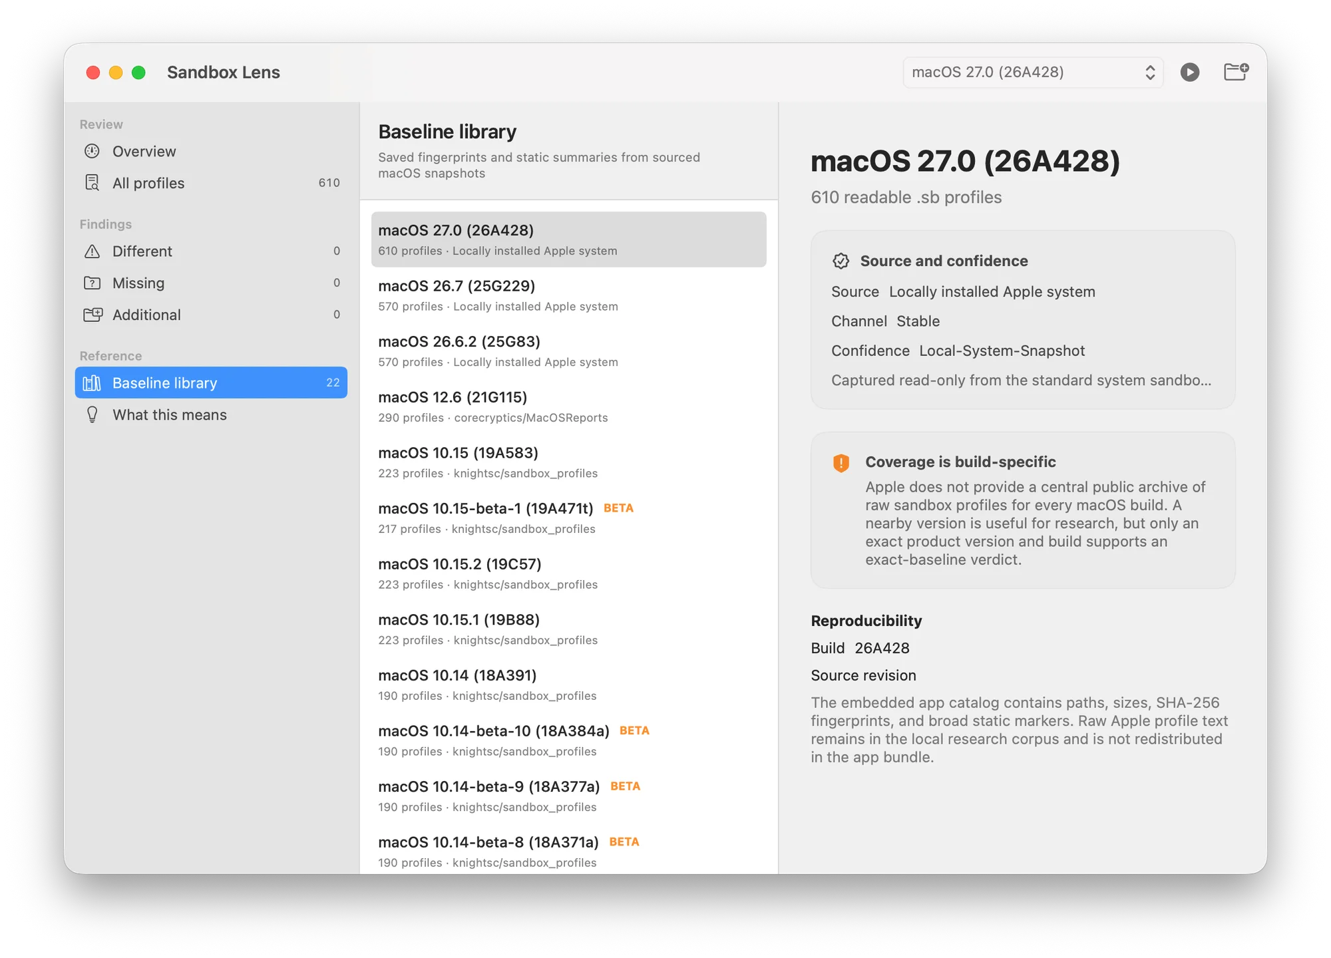Select macOS 26.7 (25G229) baseline
This screenshot has width=1331, height=958.
[x=568, y=295]
